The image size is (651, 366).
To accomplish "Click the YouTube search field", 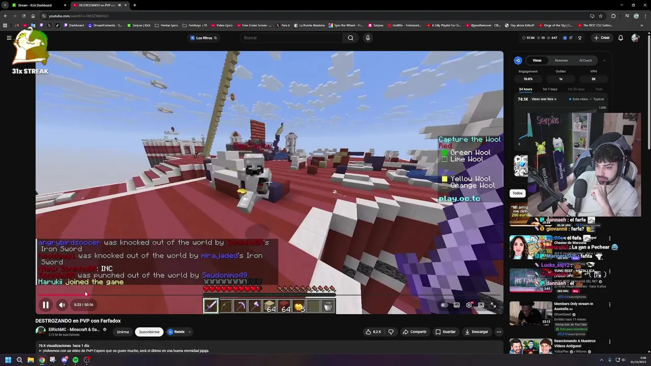I will (x=291, y=38).
